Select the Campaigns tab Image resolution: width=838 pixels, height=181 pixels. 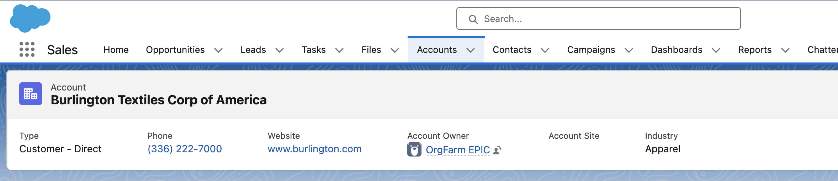[591, 50]
